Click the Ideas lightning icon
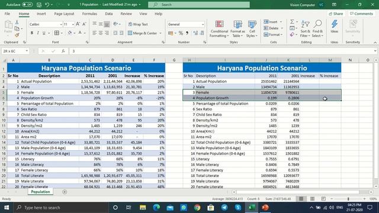Image resolution: width=379 pixels, height=213 pixels. [x=335, y=27]
